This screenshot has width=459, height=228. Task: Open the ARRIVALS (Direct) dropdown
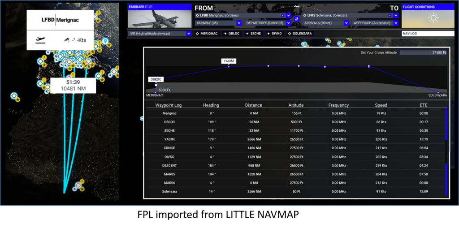(x=325, y=23)
